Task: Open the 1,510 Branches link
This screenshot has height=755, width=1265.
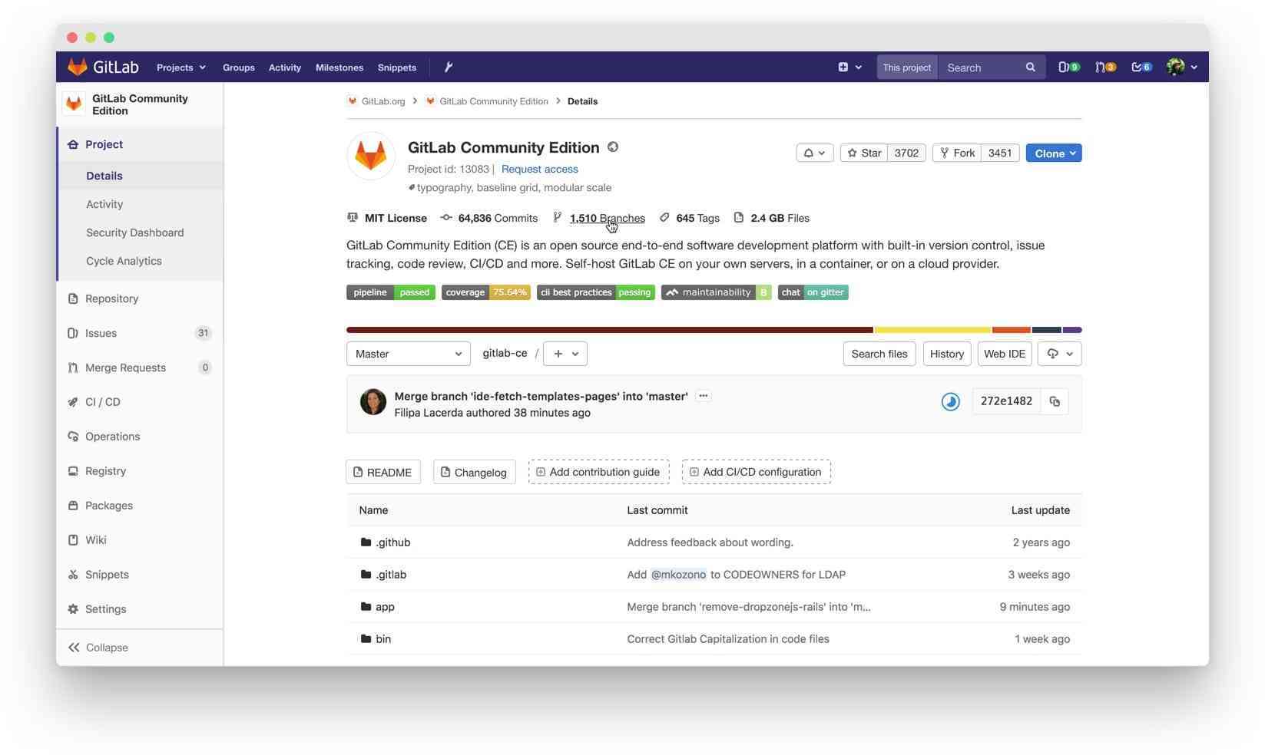Action: [x=607, y=218]
